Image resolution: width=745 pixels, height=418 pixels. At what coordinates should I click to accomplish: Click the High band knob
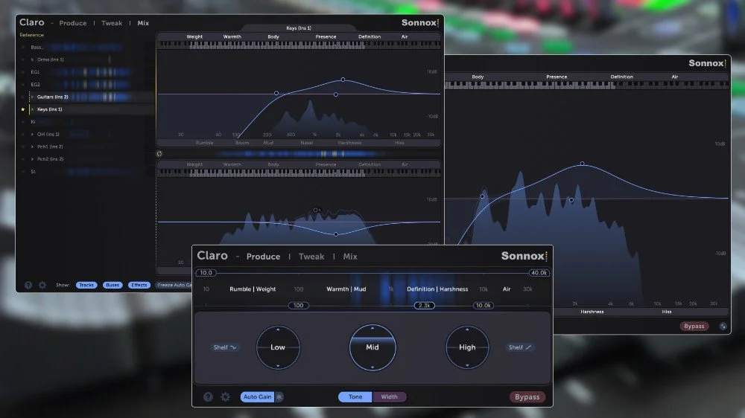coord(467,347)
